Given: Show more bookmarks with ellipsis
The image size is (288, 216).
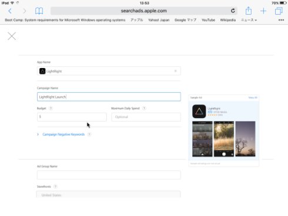Looking at the screenshot, I should coord(281,20).
